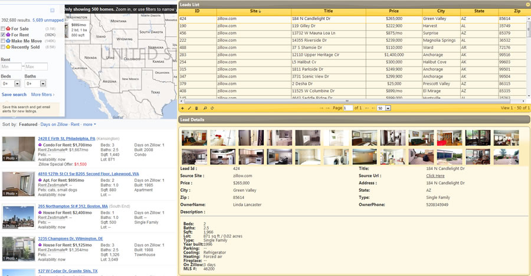
Task: Click Save search link
Action: point(14,95)
